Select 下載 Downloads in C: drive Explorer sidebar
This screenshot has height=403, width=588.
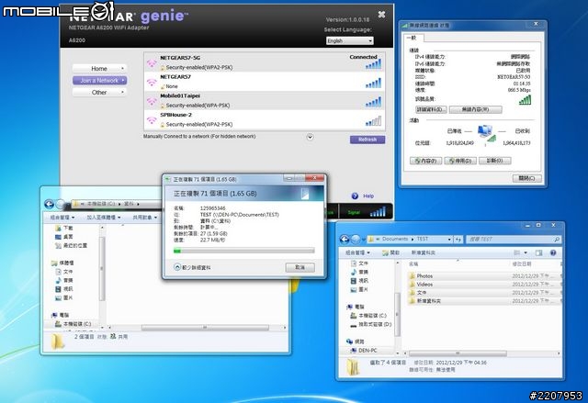(63, 228)
